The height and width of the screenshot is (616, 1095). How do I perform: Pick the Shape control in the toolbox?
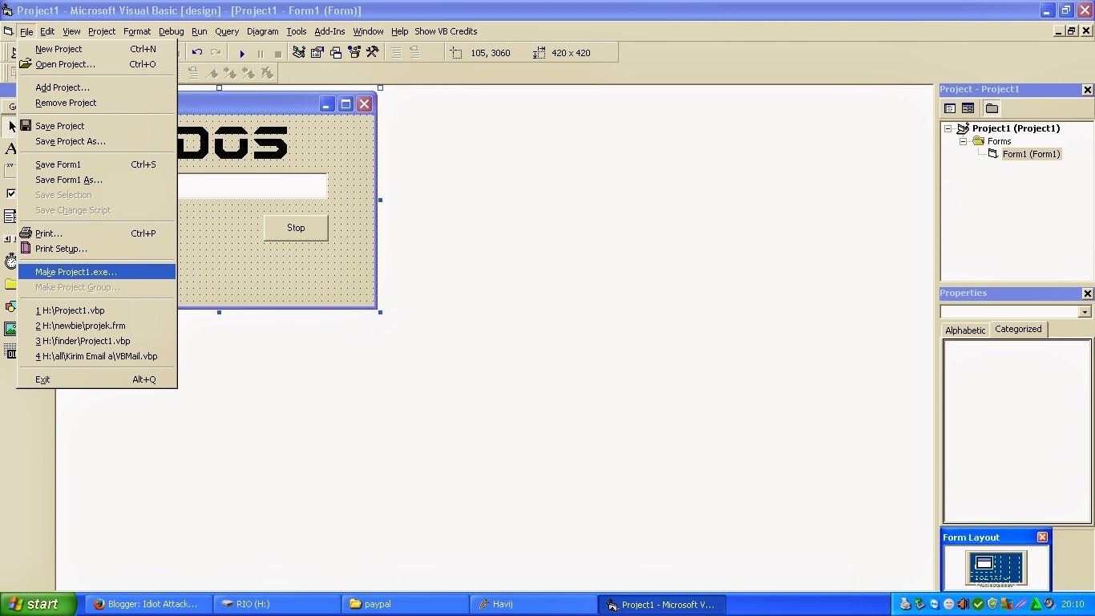coord(11,306)
